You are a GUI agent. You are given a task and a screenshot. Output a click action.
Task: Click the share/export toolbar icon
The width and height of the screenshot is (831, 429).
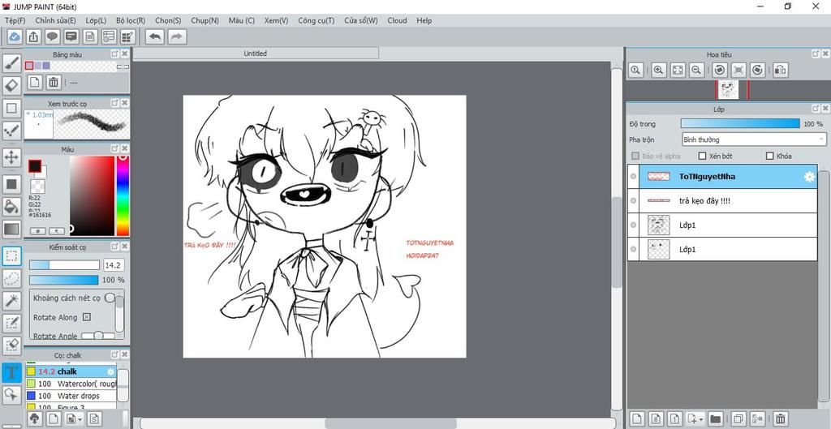point(33,36)
